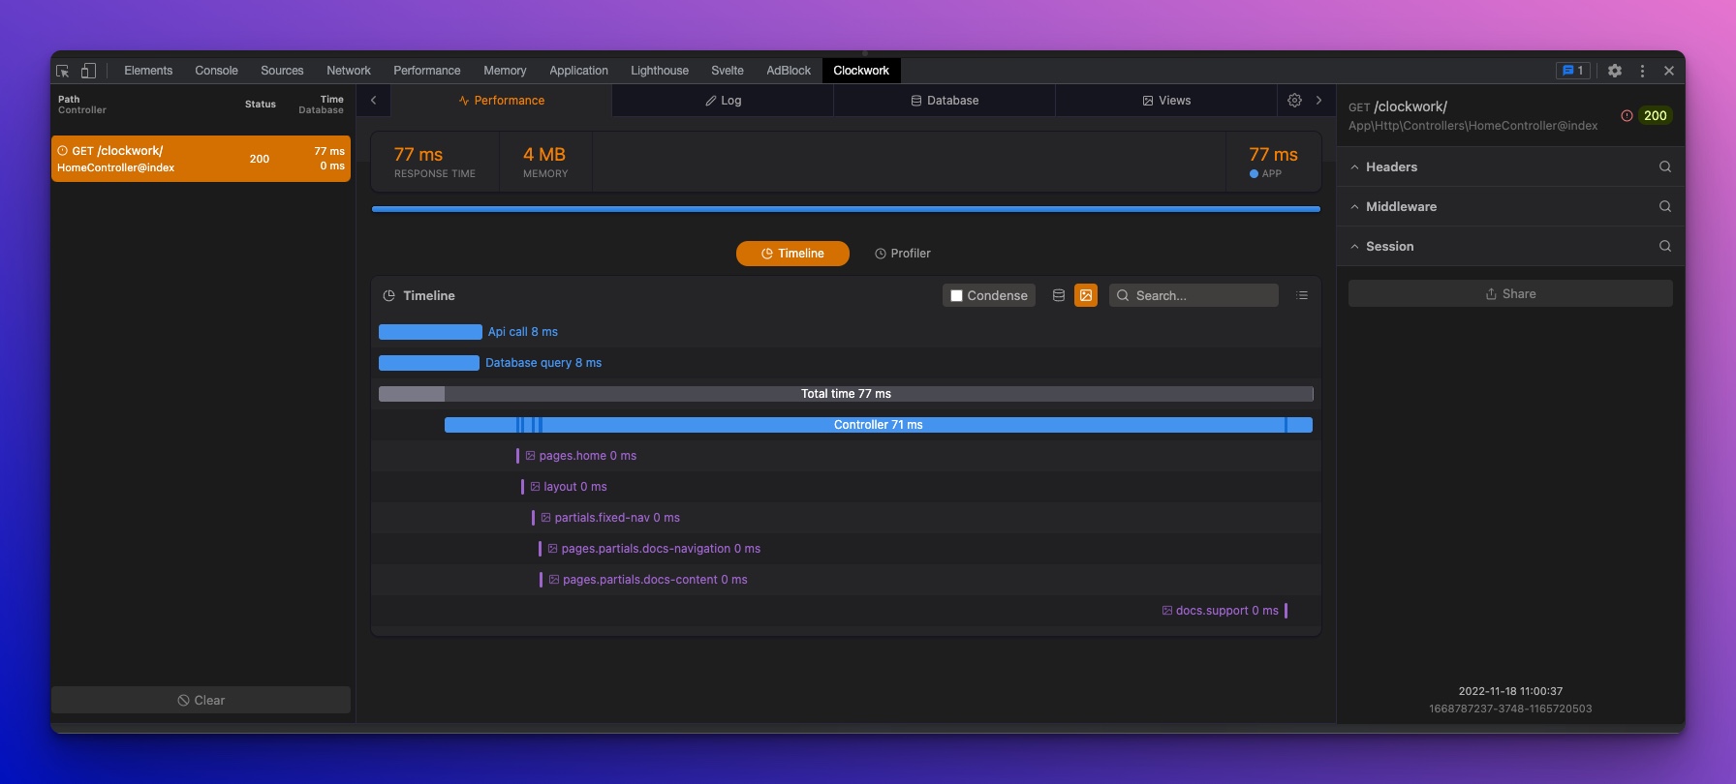
Task: Open the Views tab
Action: point(1166,101)
